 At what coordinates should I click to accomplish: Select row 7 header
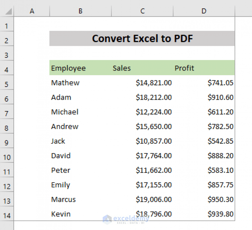tap(7, 112)
